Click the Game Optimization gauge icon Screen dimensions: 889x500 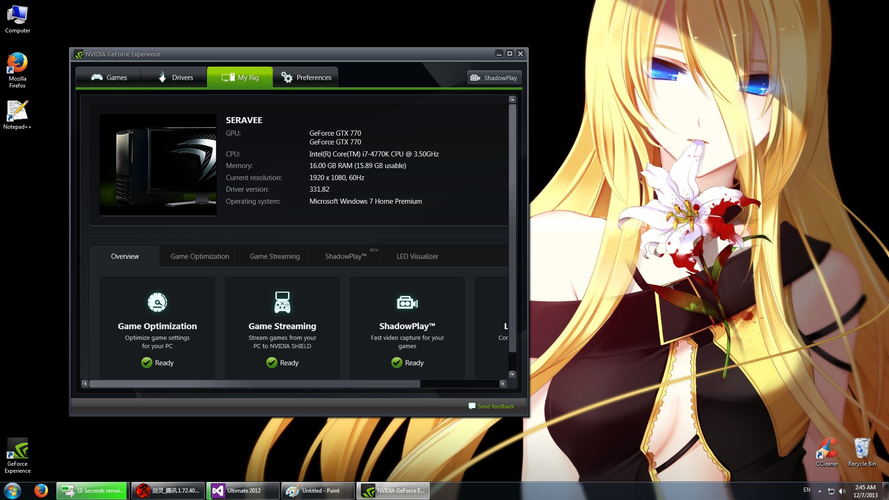pyautogui.click(x=157, y=302)
